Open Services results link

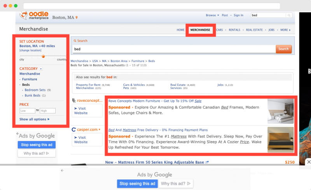point(176,88)
